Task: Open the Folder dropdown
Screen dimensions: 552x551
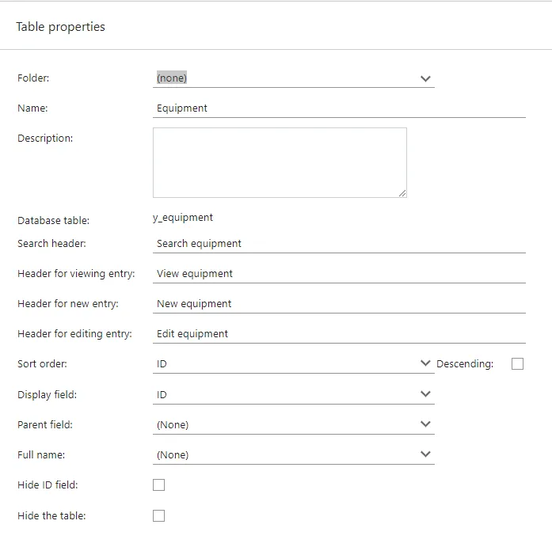Action: coord(293,78)
